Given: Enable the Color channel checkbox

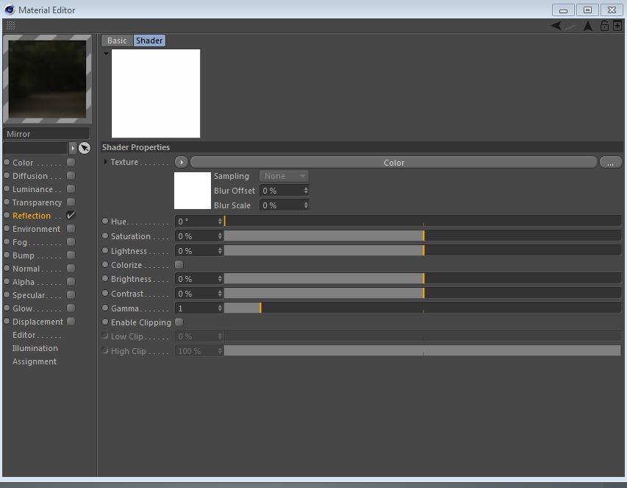Looking at the screenshot, I should point(71,162).
